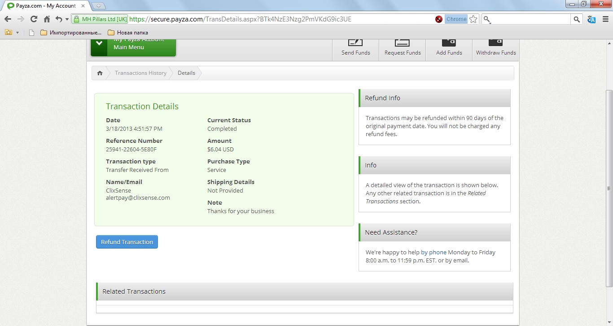Click the ClixSense name text
This screenshot has width=613, height=326.
click(118, 191)
